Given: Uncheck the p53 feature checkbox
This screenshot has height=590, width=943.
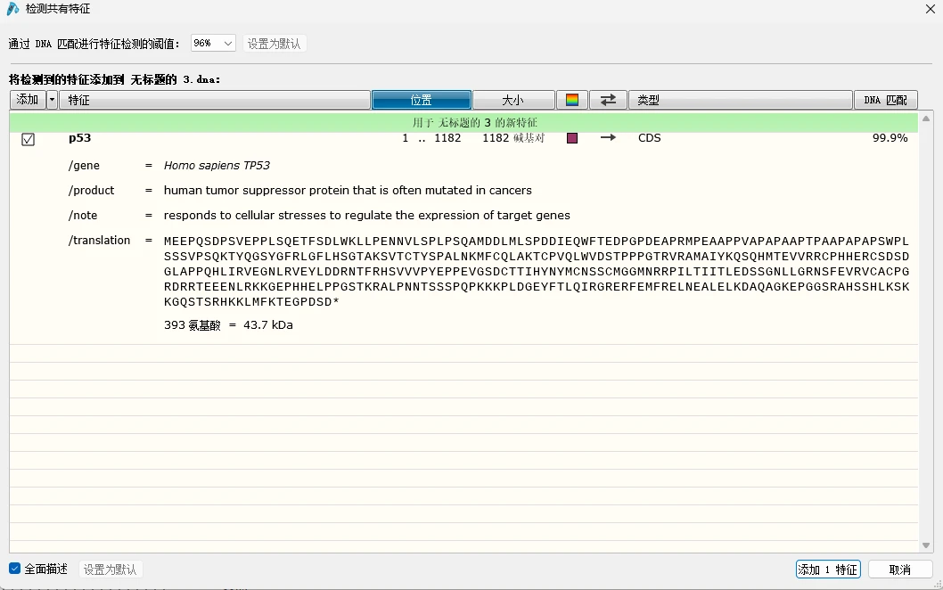Looking at the screenshot, I should coord(28,140).
